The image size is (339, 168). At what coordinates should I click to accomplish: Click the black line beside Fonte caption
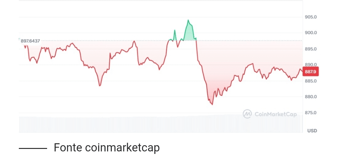click(x=33, y=148)
